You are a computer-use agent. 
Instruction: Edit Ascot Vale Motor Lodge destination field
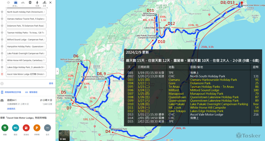(26, 74)
